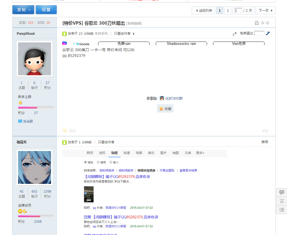Click PangShuai's poster status icon
The width and height of the screenshot is (287, 235).
point(64,34)
